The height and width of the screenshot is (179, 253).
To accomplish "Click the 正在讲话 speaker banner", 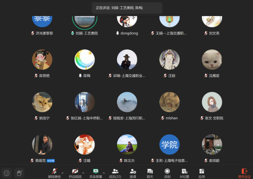I will (x=127, y=8).
